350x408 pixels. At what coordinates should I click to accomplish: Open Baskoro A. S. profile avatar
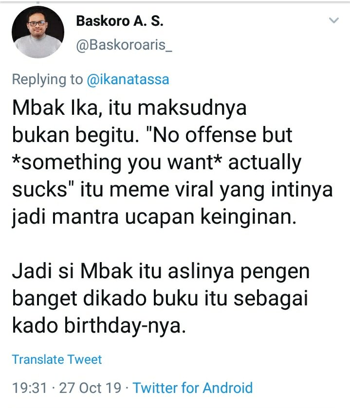tap(38, 32)
